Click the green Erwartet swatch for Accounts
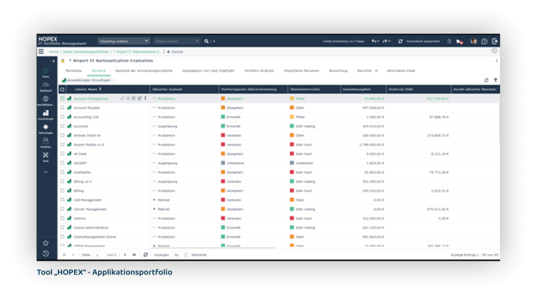537x299 pixels. 223,126
